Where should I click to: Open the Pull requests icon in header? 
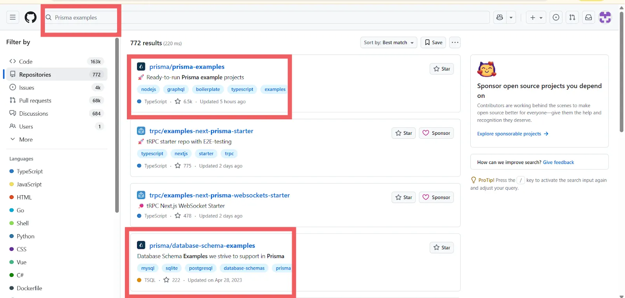coord(572,17)
